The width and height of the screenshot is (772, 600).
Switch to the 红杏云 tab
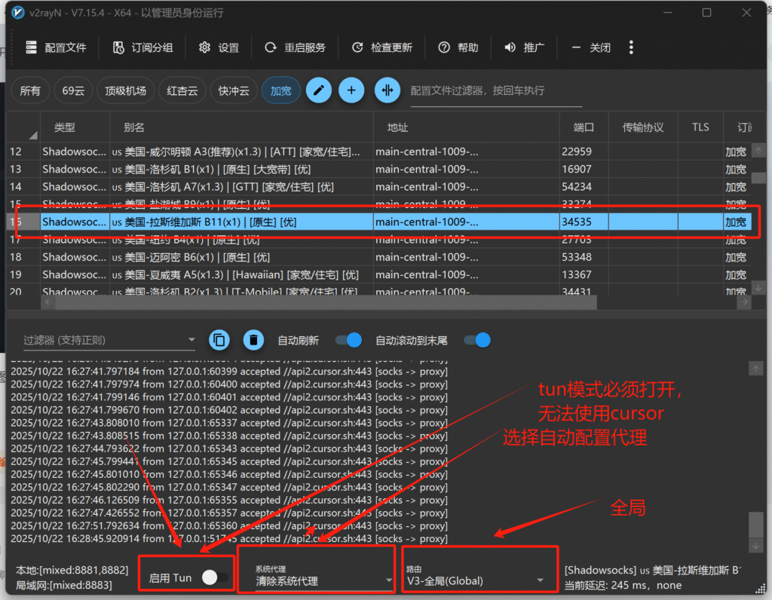[x=182, y=90]
